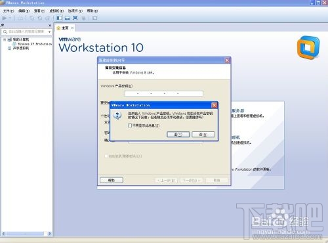
Task: Close the library side panel
Action: [x=50, y=26]
